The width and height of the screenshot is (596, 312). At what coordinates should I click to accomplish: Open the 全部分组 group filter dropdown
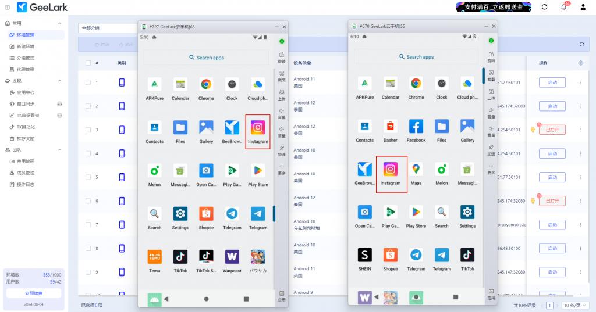109,28
